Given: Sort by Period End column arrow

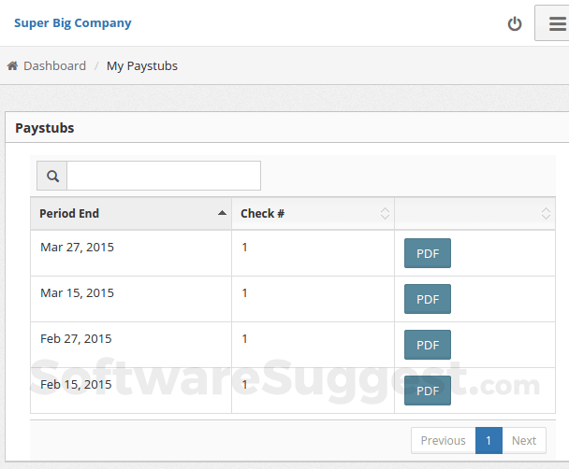Looking at the screenshot, I should click(222, 213).
